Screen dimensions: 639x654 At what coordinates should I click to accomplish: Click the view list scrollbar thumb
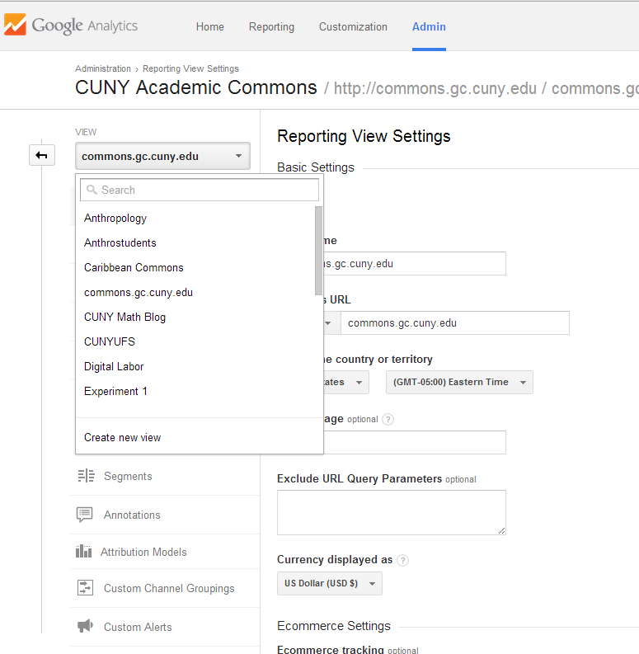318,251
